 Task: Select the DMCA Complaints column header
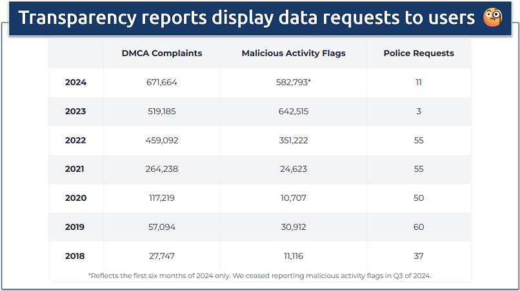161,53
